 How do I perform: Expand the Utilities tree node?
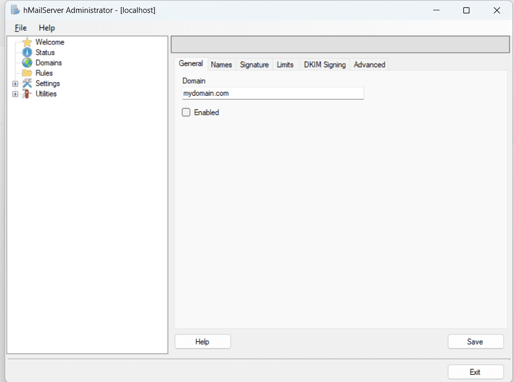pos(15,94)
